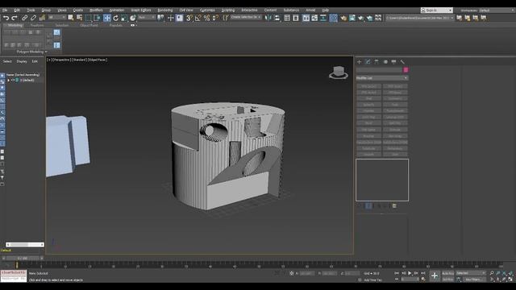Click the Bind to Space Warp icon
Screen dimensions: 516x290
pyautogui.click(x=42, y=18)
